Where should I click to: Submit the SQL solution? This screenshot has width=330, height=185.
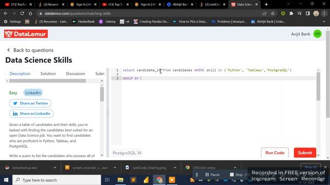point(305,153)
